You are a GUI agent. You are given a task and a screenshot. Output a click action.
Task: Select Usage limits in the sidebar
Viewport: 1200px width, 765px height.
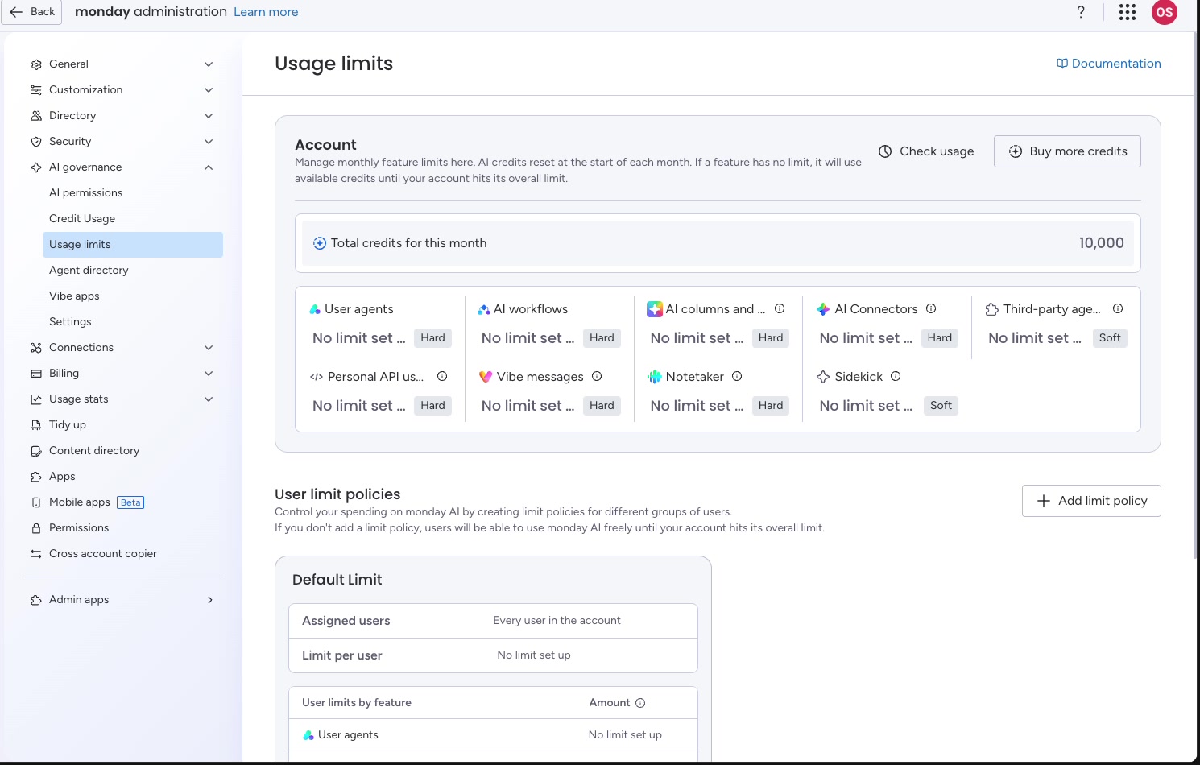click(133, 245)
